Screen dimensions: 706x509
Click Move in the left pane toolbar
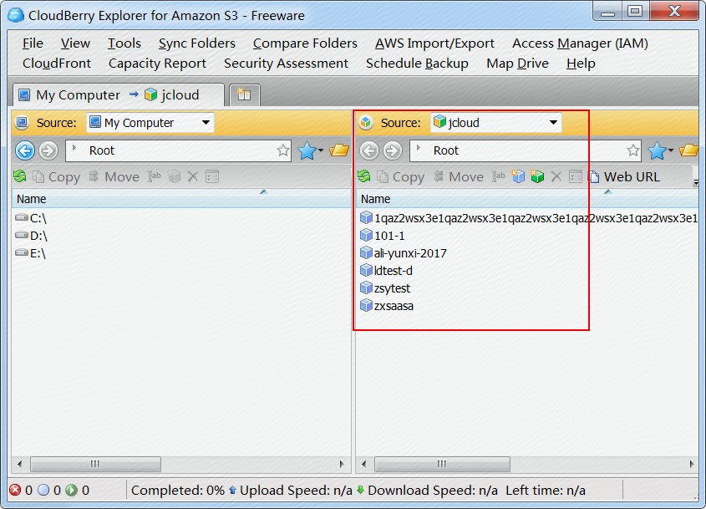click(x=114, y=176)
